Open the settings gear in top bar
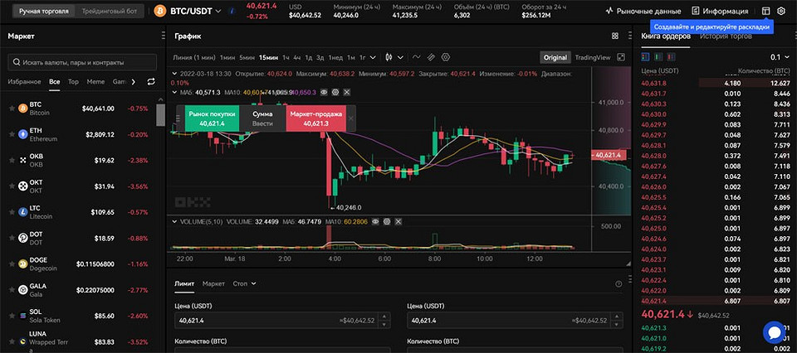The width and height of the screenshot is (797, 353). tap(781, 12)
